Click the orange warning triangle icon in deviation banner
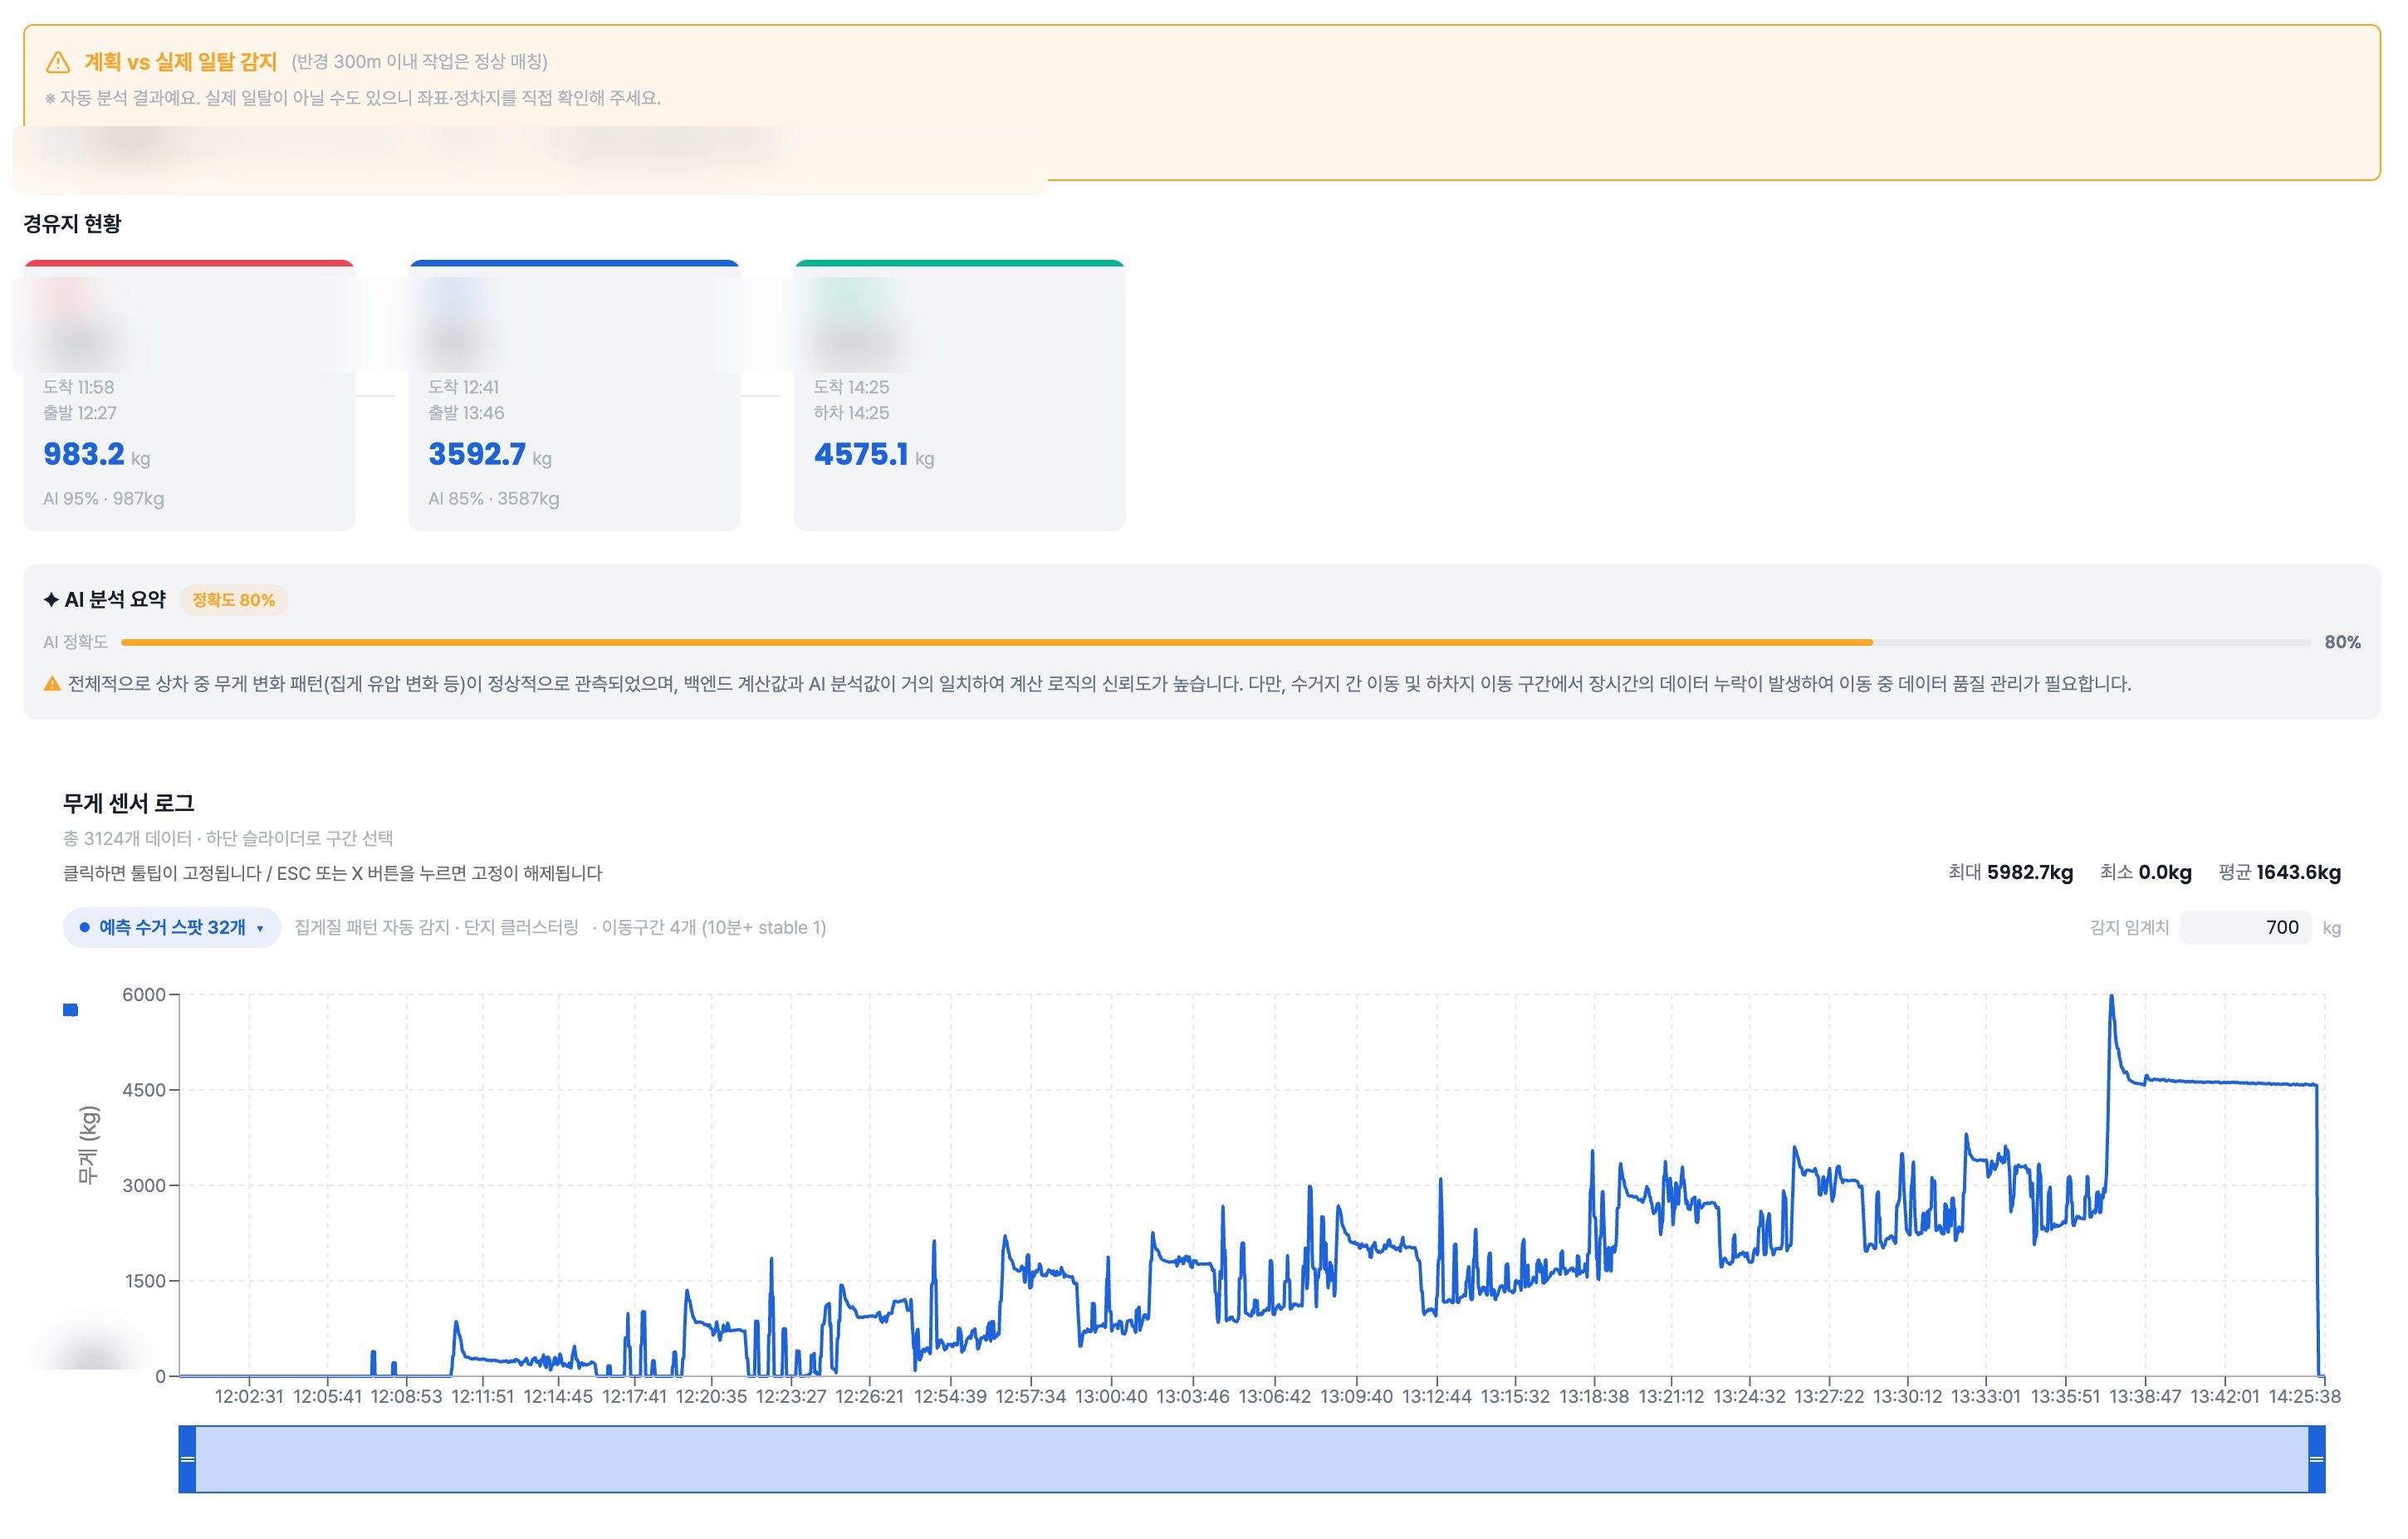The image size is (2408, 1539). point(58,62)
